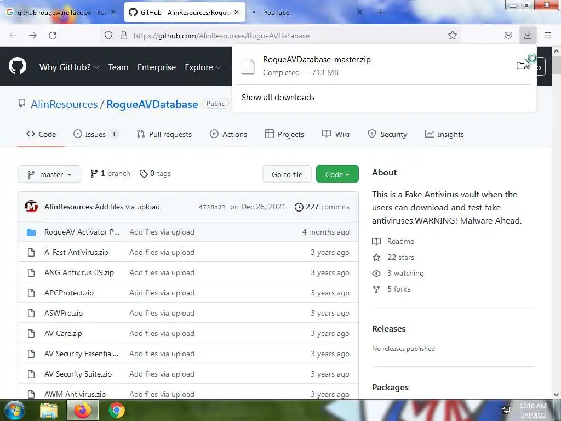Screen dimensions: 561x421
Task: Close the GitHub RogueAVDatabase tab
Action: [x=237, y=12]
